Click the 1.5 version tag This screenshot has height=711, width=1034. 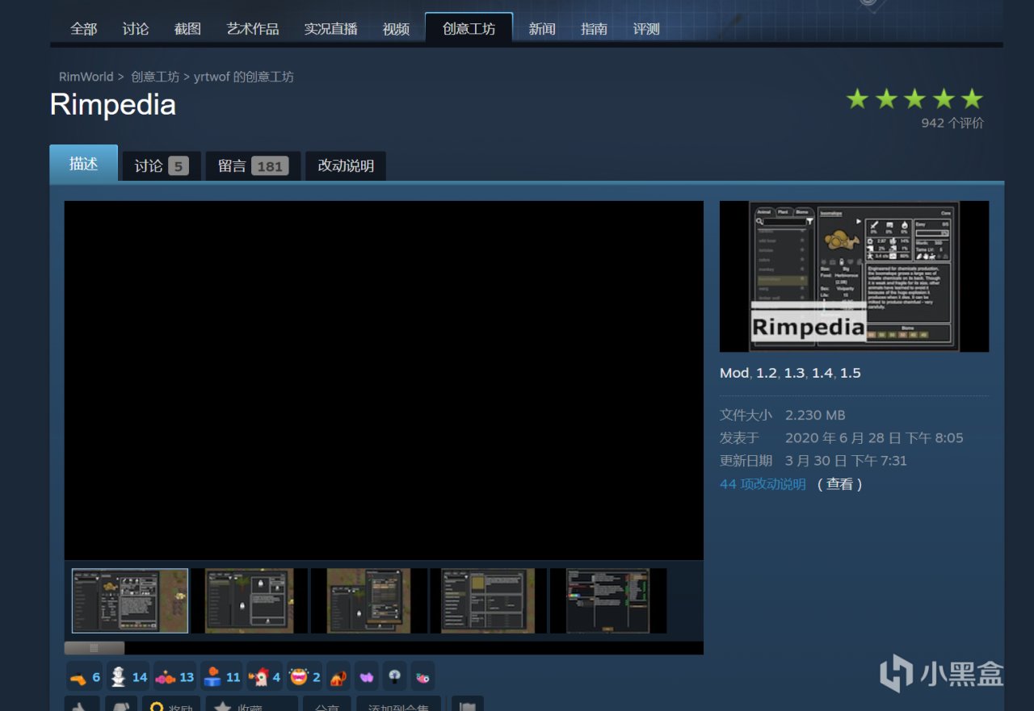point(851,373)
